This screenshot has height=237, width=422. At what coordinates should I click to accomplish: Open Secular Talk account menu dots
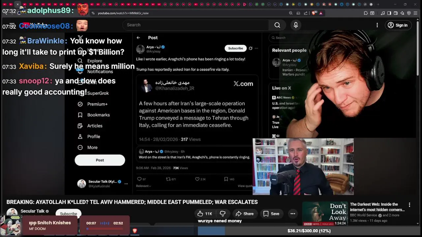(x=126, y=184)
